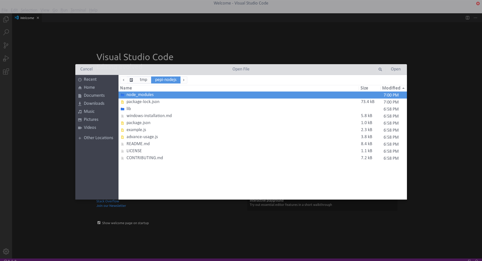The width and height of the screenshot is (482, 261).
Task: Click the pepi-nodejs path bar button
Action: pyautogui.click(x=166, y=80)
